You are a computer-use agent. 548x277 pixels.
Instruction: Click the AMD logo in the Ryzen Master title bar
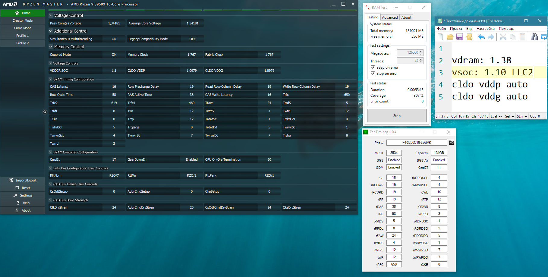[10, 4]
